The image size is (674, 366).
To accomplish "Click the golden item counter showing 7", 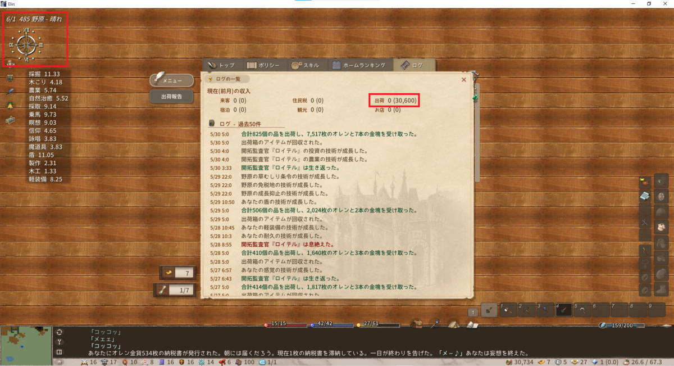I will (178, 273).
